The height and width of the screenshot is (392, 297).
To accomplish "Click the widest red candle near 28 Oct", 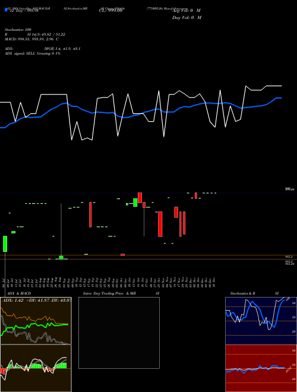I will pos(160,224).
